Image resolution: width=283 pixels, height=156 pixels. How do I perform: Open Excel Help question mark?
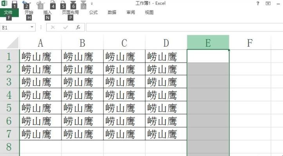point(258,3)
